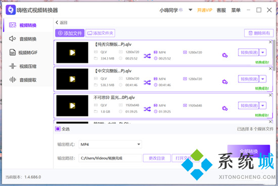The width and height of the screenshot is (278, 186).
Task: Play thumbnail of 不可思异 蓝光...0P).qlv
Action: (72, 106)
